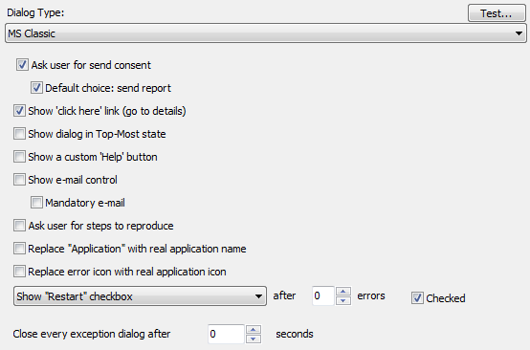Uncheck the Checked checkbox

(x=417, y=298)
